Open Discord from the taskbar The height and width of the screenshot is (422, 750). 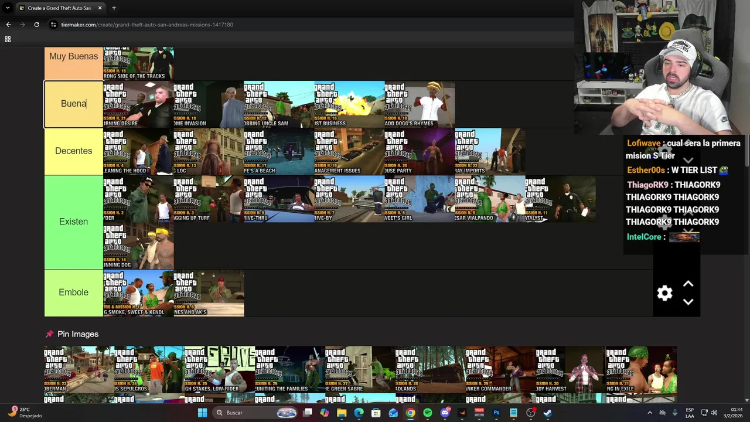click(445, 413)
